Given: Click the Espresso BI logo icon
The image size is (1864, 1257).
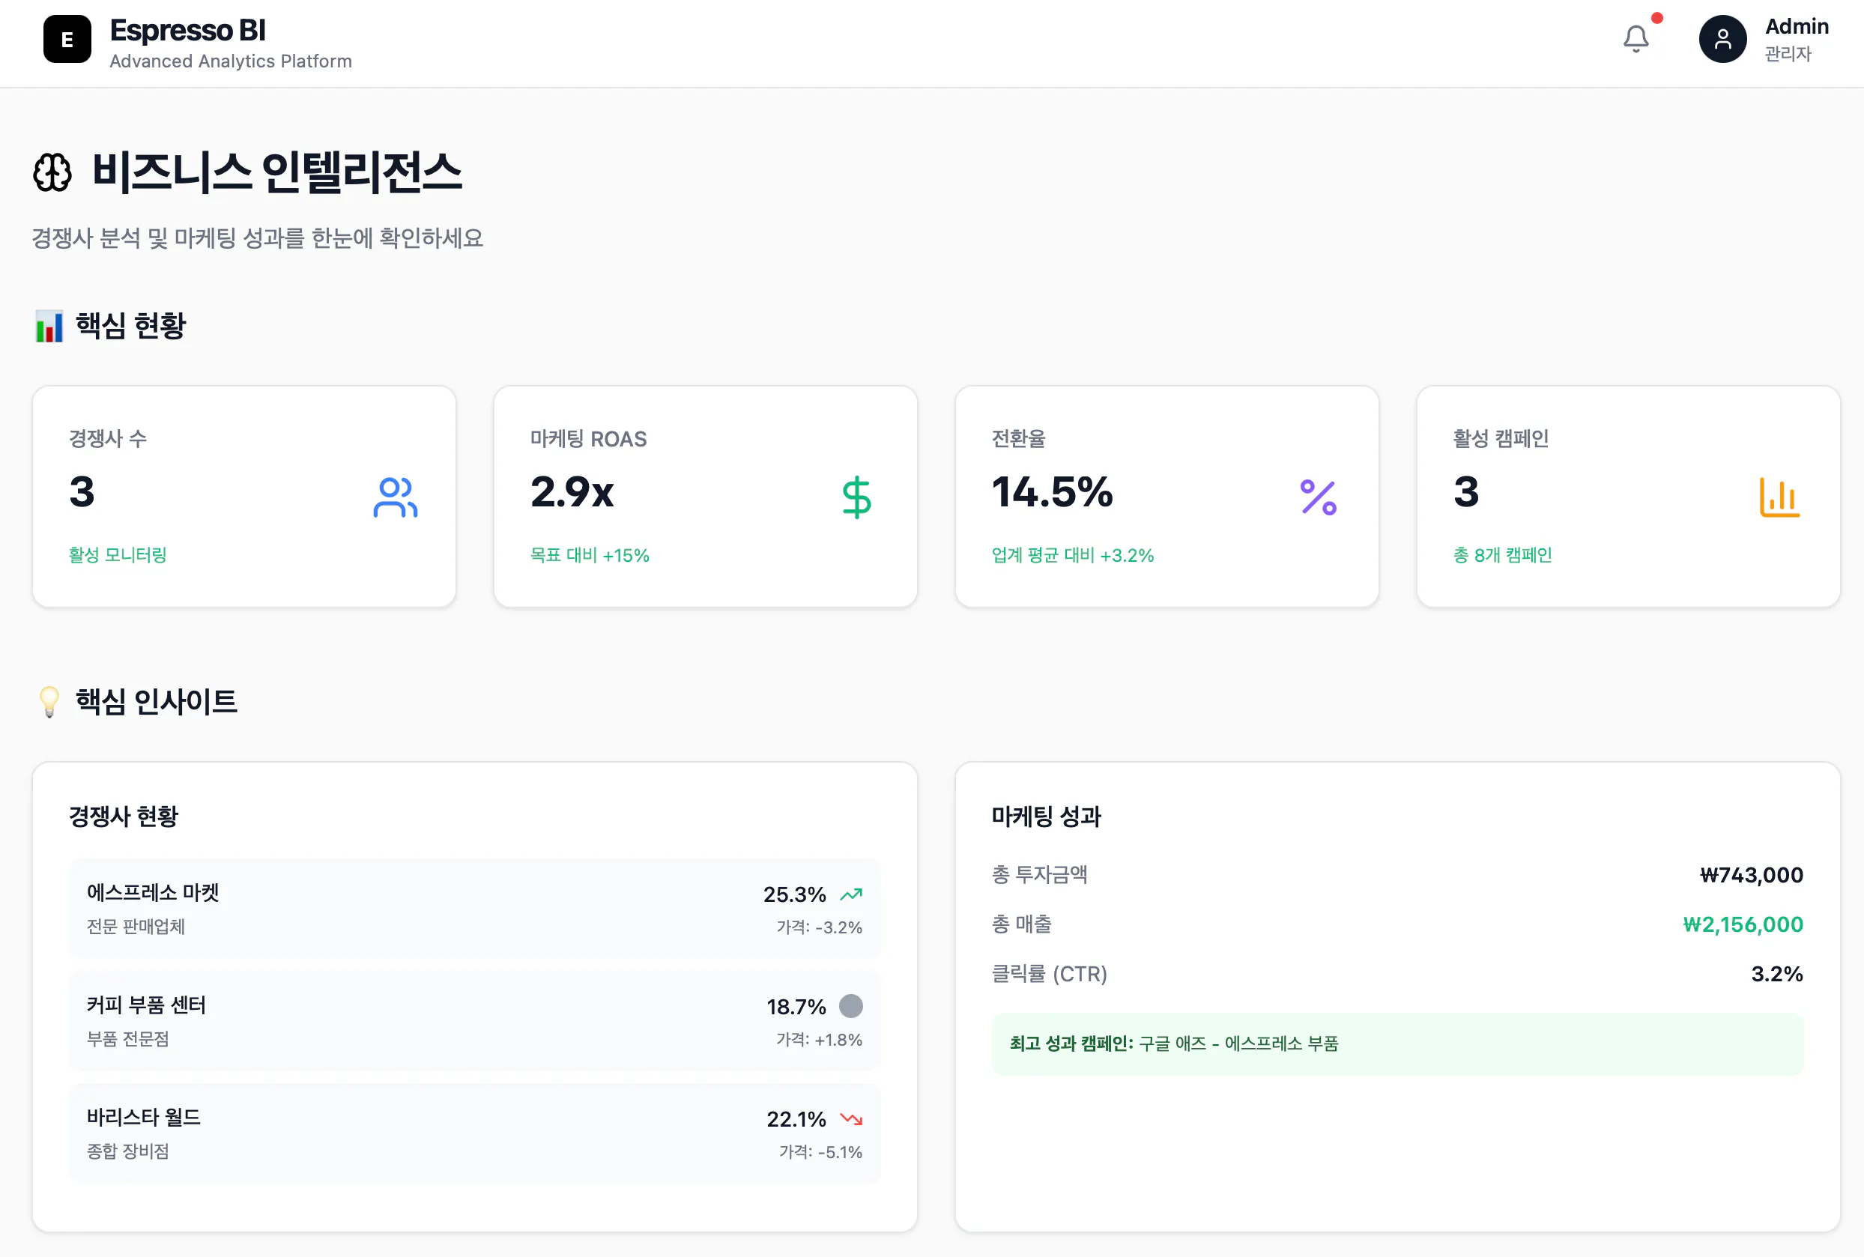Looking at the screenshot, I should (x=67, y=38).
